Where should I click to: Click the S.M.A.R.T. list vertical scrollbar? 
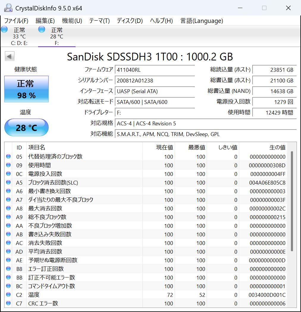pos(292,201)
